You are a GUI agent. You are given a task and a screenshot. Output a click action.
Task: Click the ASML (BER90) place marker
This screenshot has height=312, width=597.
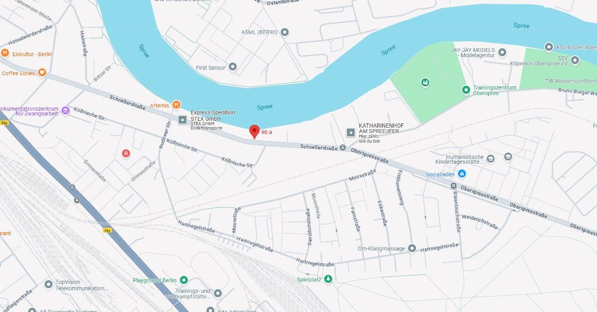(x=284, y=32)
